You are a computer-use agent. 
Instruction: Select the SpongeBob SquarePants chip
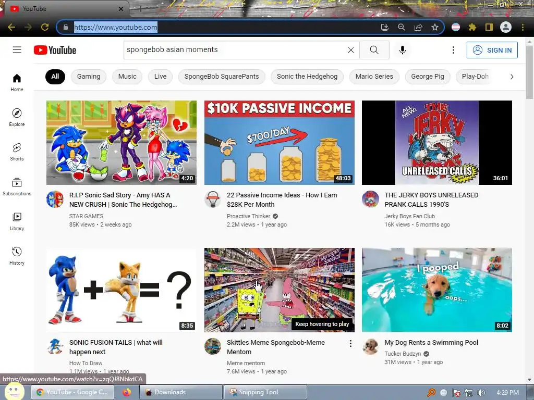221,77
